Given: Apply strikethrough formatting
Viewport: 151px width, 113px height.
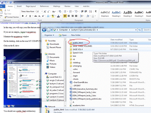Looking at the screenshot, I should (x=36, y=16).
